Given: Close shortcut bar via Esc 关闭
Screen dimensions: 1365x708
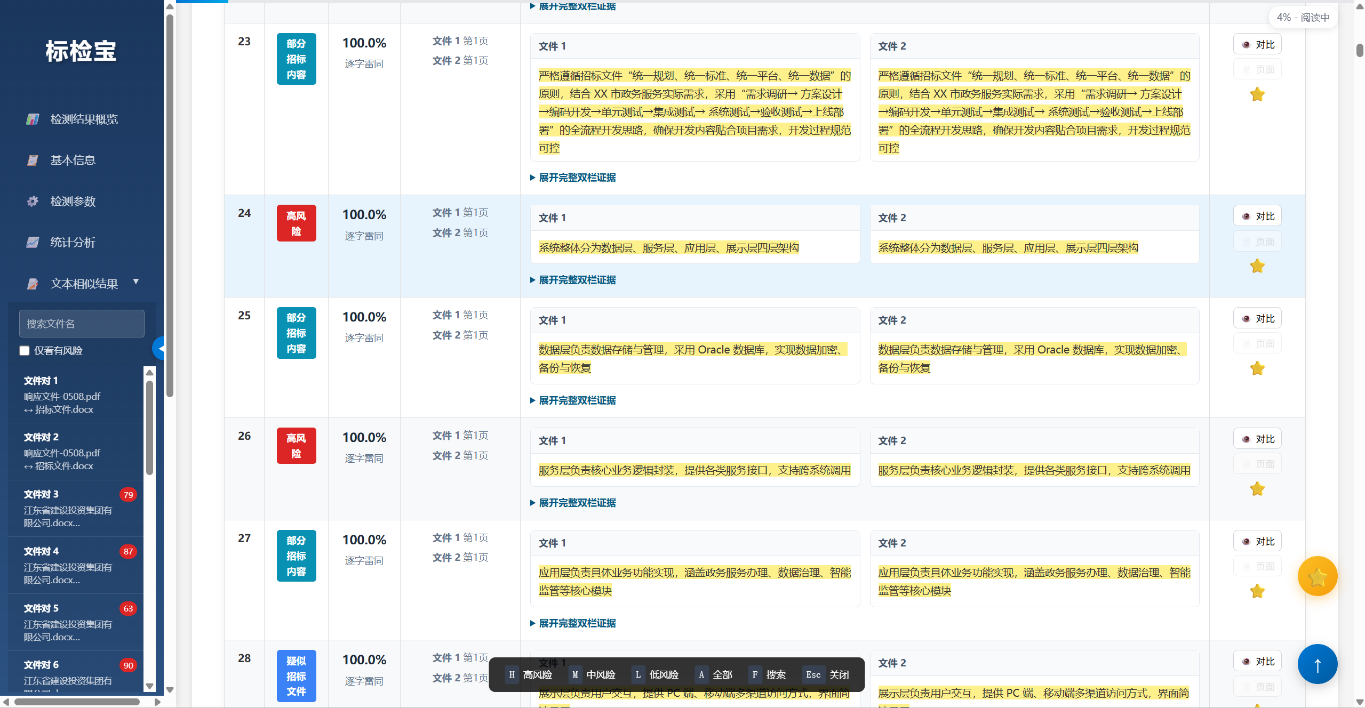Looking at the screenshot, I should (826, 675).
